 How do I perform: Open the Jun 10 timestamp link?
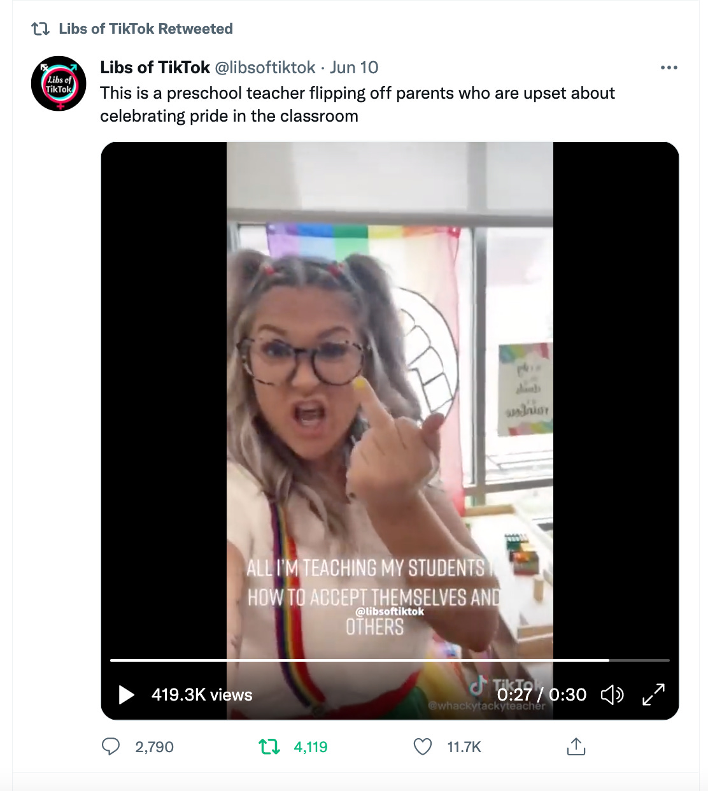point(354,68)
